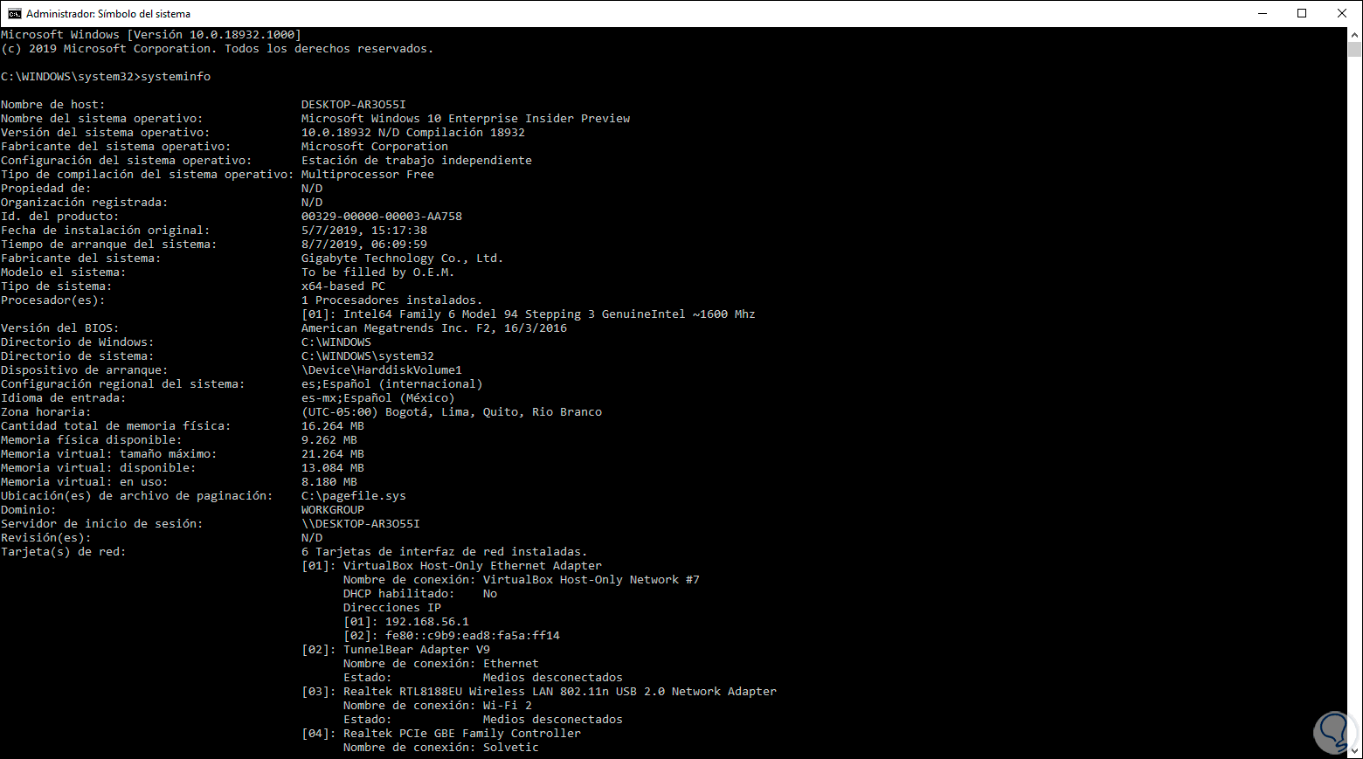The width and height of the screenshot is (1363, 759).
Task: Click the scrollbar up arrow
Action: (1355, 34)
